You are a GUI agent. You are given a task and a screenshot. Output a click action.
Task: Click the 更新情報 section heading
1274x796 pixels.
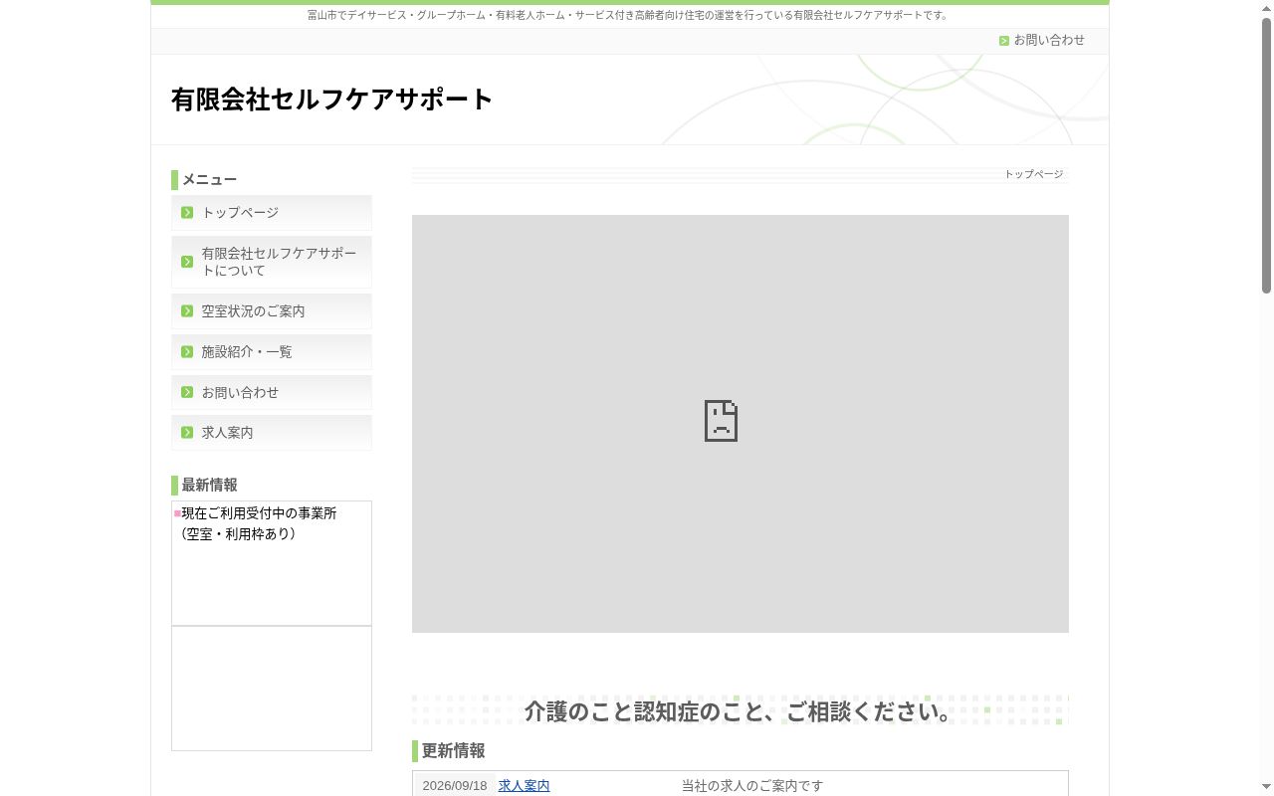coord(453,751)
